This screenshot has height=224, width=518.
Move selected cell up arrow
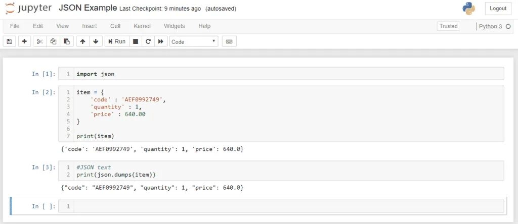(83, 41)
